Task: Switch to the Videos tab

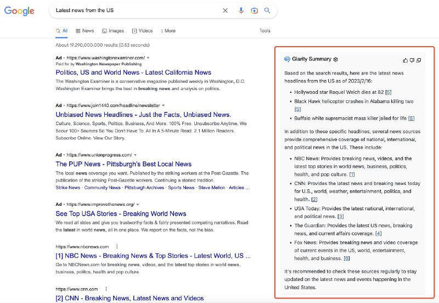Action: pos(143,31)
